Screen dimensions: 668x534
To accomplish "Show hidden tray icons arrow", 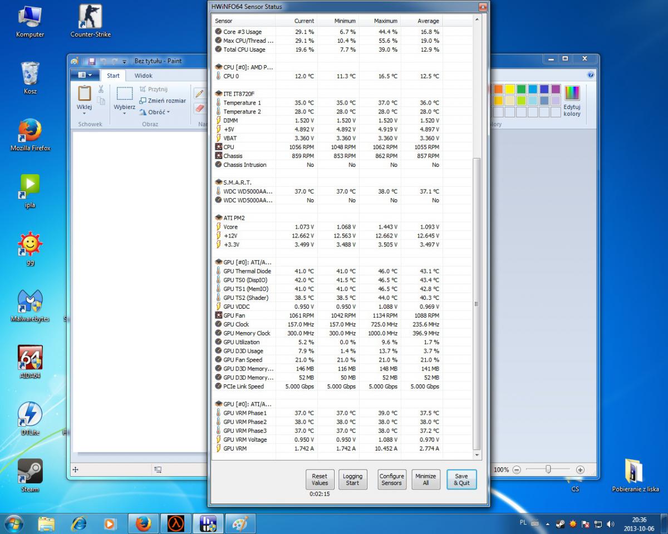I will coord(547,524).
